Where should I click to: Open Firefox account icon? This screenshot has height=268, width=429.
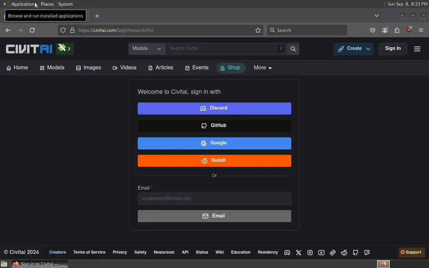pos(385,30)
